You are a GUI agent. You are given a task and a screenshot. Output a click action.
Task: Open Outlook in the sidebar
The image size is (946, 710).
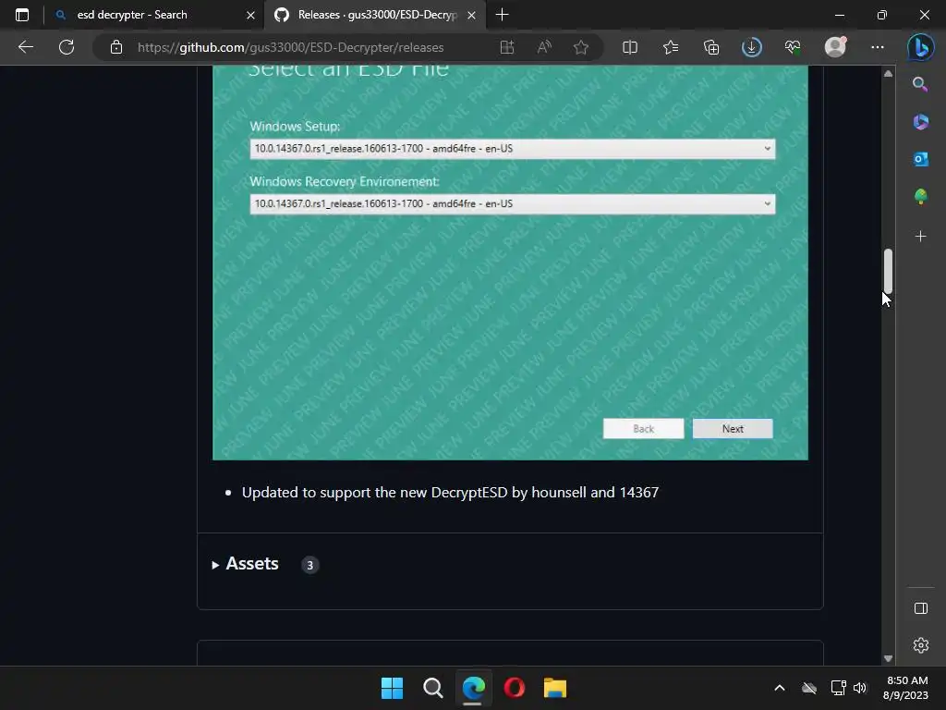click(x=920, y=159)
